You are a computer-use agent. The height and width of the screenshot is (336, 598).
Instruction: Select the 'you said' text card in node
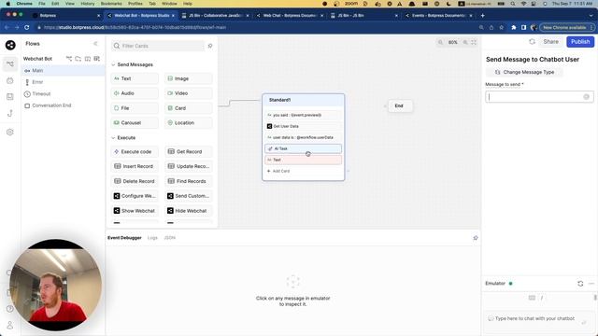303,115
